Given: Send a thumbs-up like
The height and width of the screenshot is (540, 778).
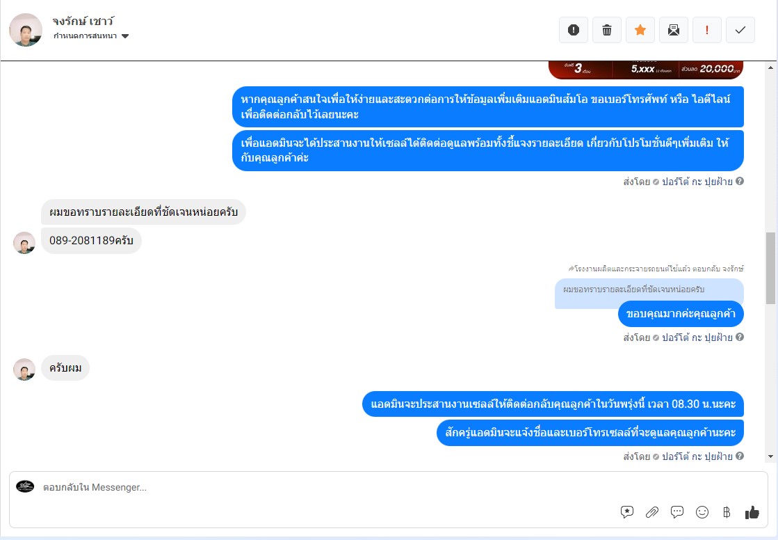Looking at the screenshot, I should [752, 511].
